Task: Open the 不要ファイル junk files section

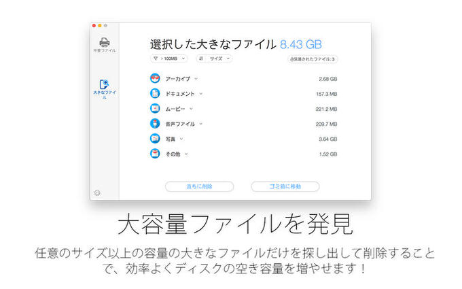Action: click(104, 44)
